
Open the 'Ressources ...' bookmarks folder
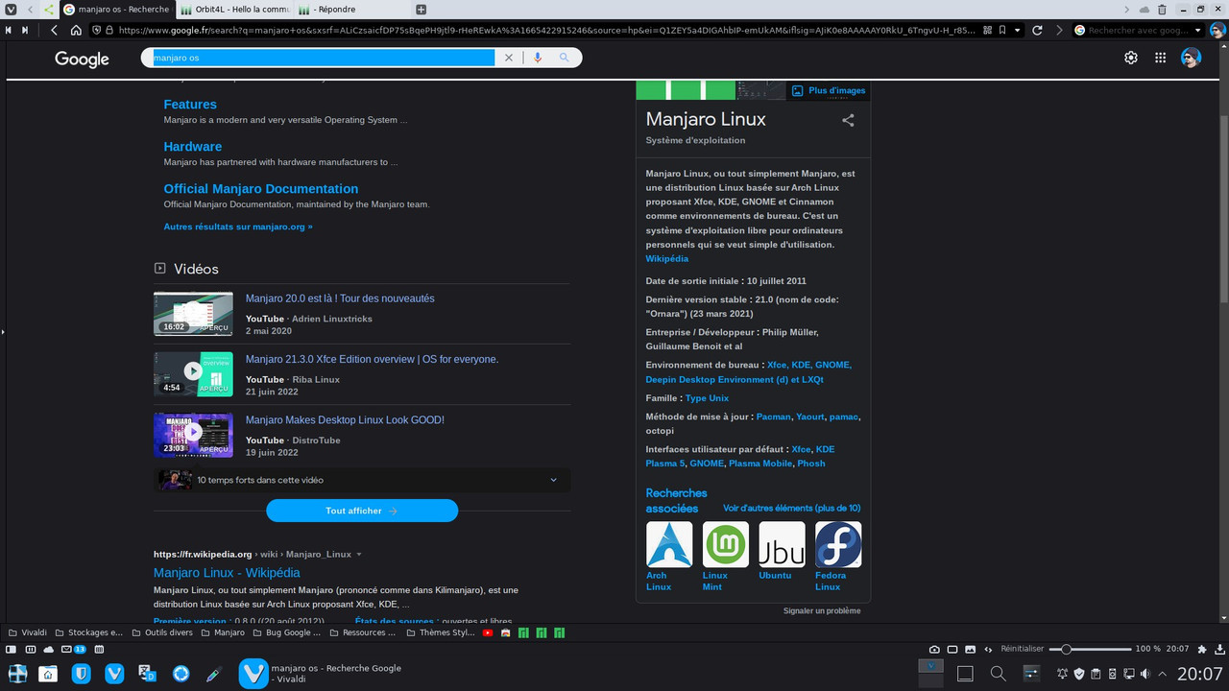[x=363, y=632]
